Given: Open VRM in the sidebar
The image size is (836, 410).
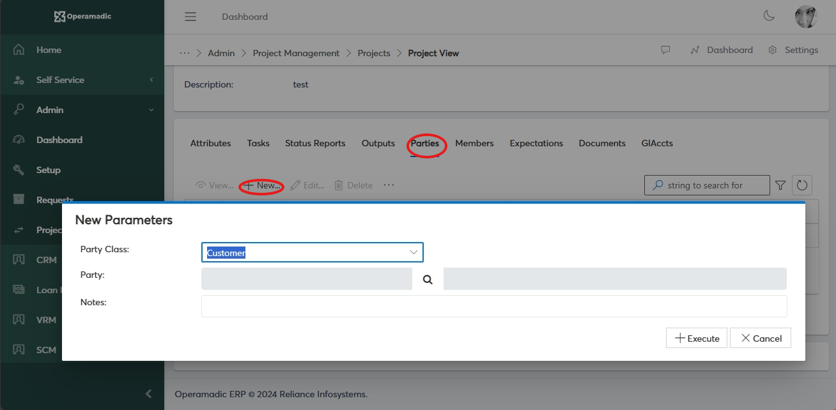Looking at the screenshot, I should click(47, 320).
